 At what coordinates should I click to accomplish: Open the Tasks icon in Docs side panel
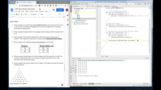(68, 25)
